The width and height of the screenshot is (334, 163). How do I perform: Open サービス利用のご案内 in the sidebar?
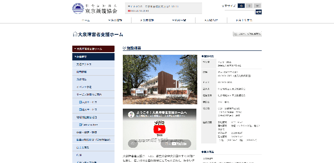[x=93, y=95]
